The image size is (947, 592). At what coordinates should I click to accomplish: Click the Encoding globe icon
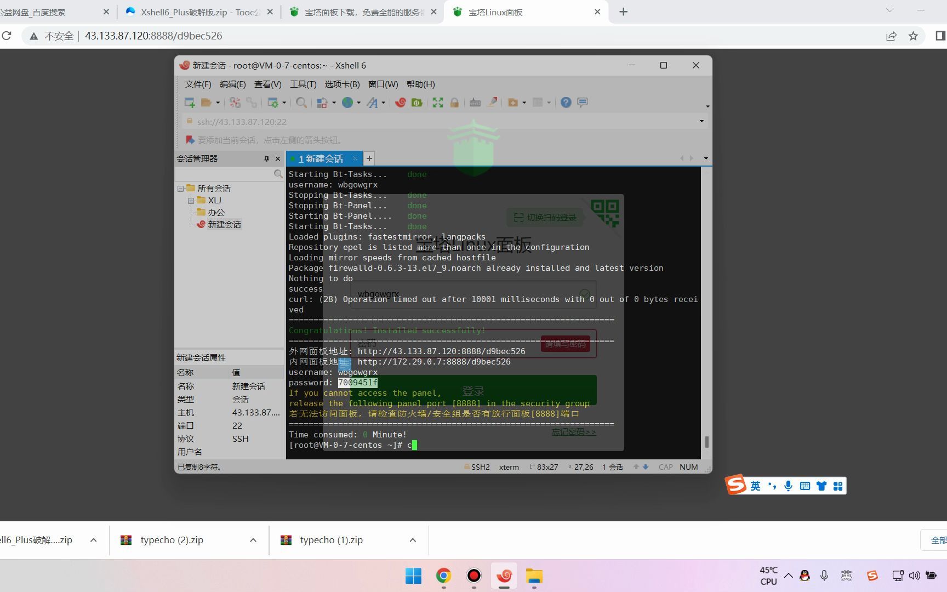(x=347, y=103)
